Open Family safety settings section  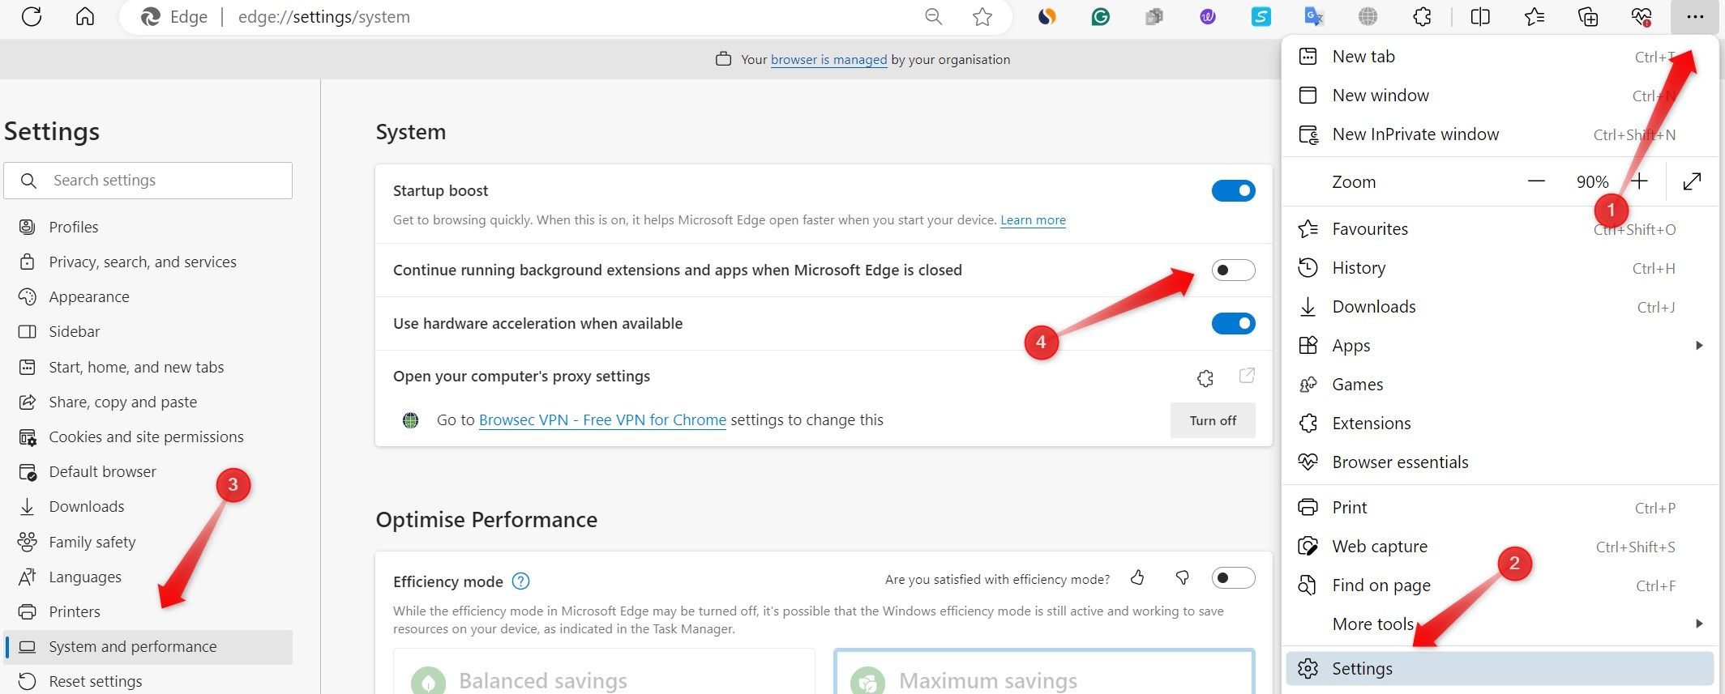(148, 543)
